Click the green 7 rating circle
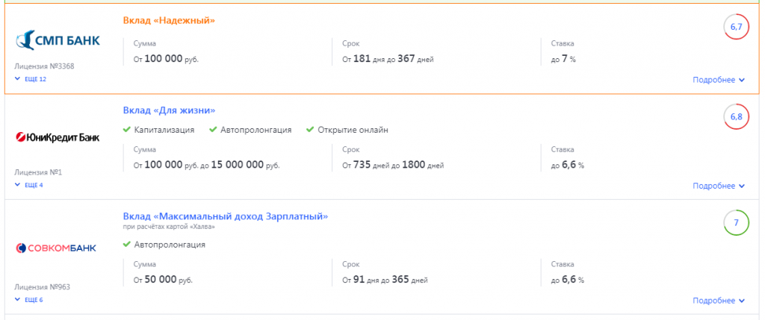The height and width of the screenshot is (320, 765). [x=736, y=222]
